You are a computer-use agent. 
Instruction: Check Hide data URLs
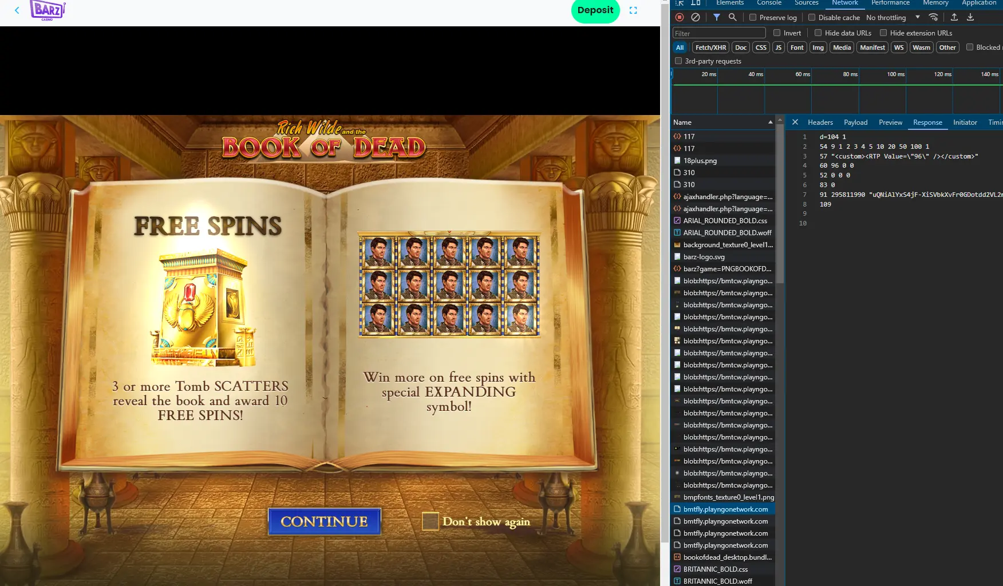[x=818, y=33]
